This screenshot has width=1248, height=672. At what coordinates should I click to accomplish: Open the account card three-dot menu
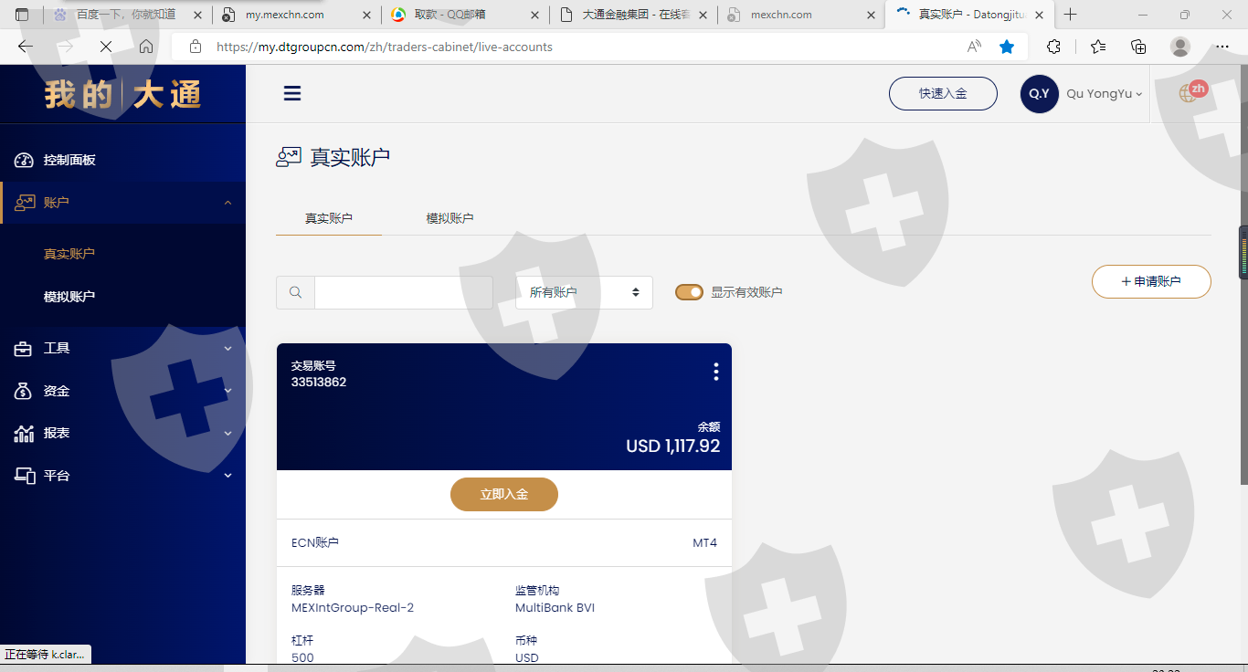(715, 372)
